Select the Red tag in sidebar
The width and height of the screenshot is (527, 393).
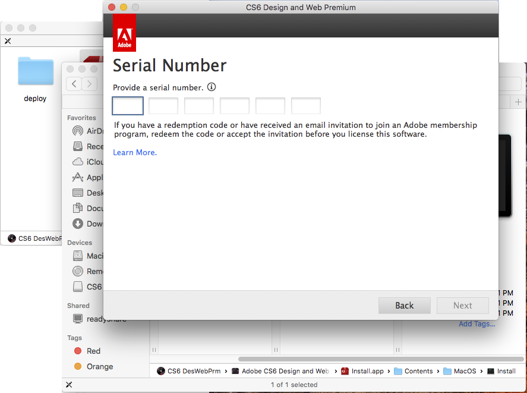click(x=87, y=351)
